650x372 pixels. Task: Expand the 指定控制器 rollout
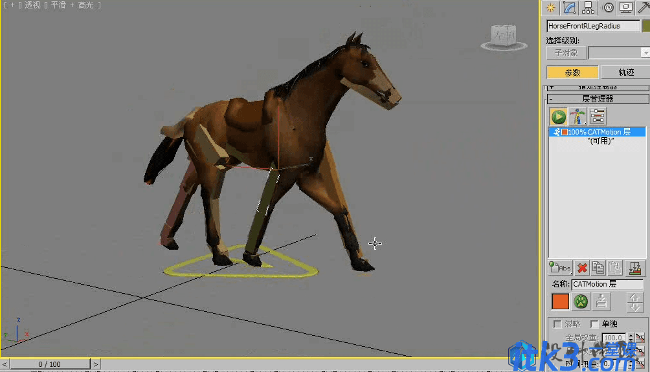pyautogui.click(x=598, y=88)
